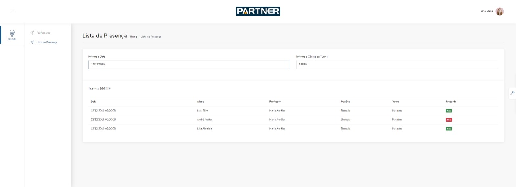This screenshot has width=516, height=187.
Task: Click the Matéria column header
Action: pyautogui.click(x=345, y=102)
